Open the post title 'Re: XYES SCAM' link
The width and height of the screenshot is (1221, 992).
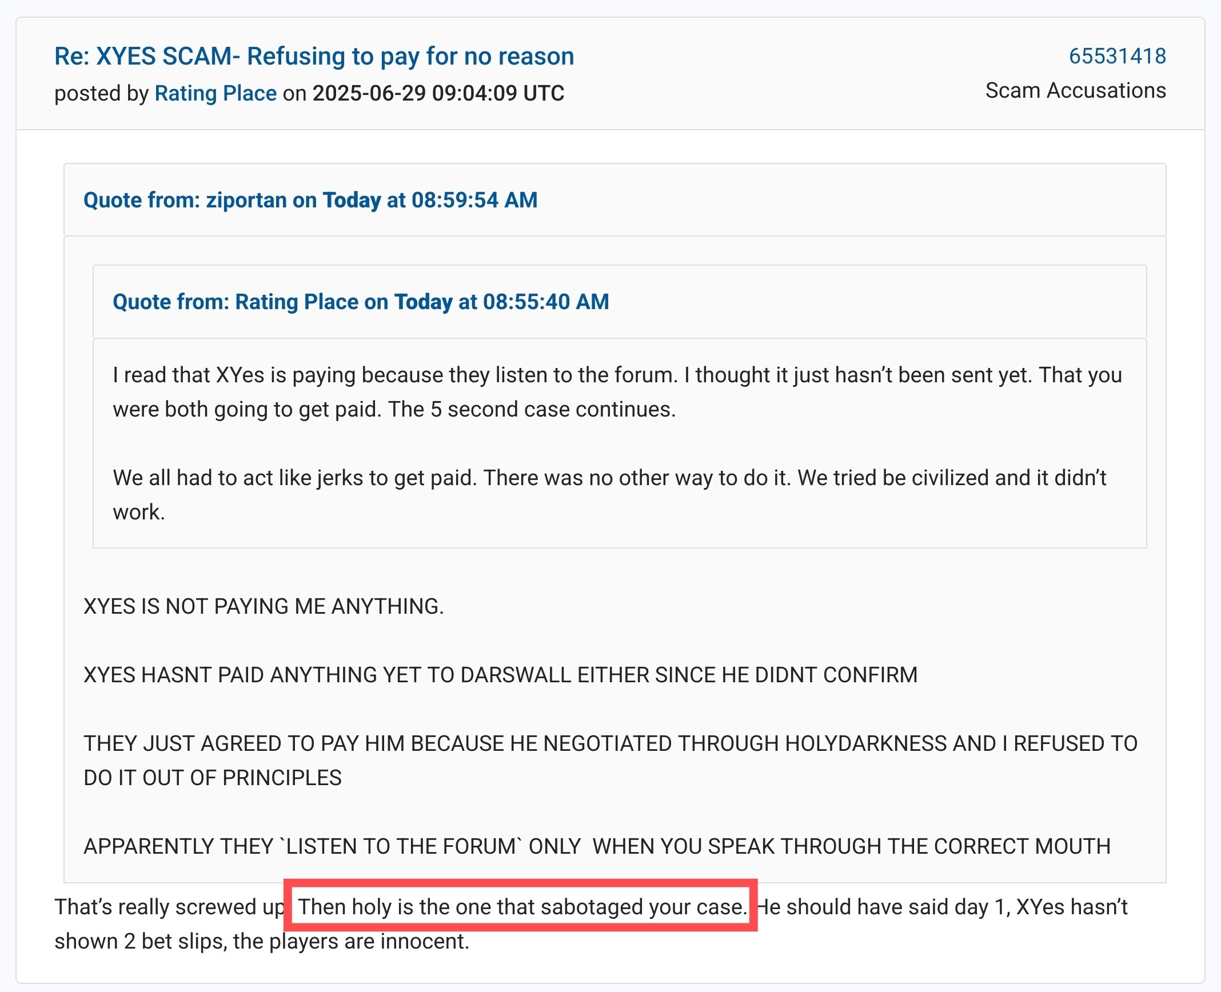point(314,57)
